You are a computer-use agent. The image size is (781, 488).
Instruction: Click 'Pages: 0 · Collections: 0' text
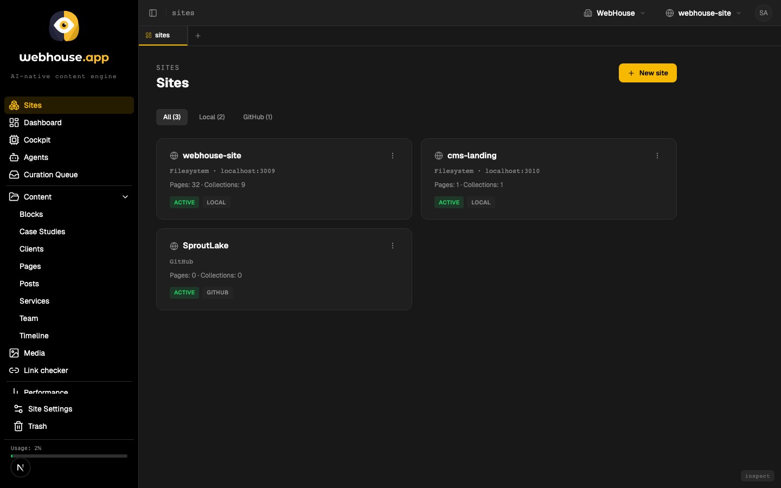[206, 275]
